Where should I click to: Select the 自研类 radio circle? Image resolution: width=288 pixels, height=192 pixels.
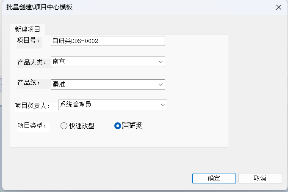(118, 126)
